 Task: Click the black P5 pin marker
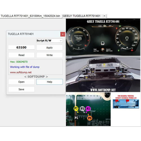pos(76,118)
